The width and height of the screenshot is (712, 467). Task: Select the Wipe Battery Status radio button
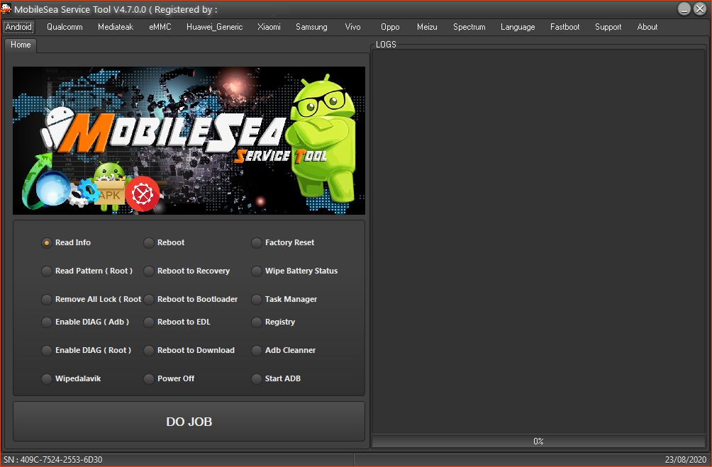point(257,271)
